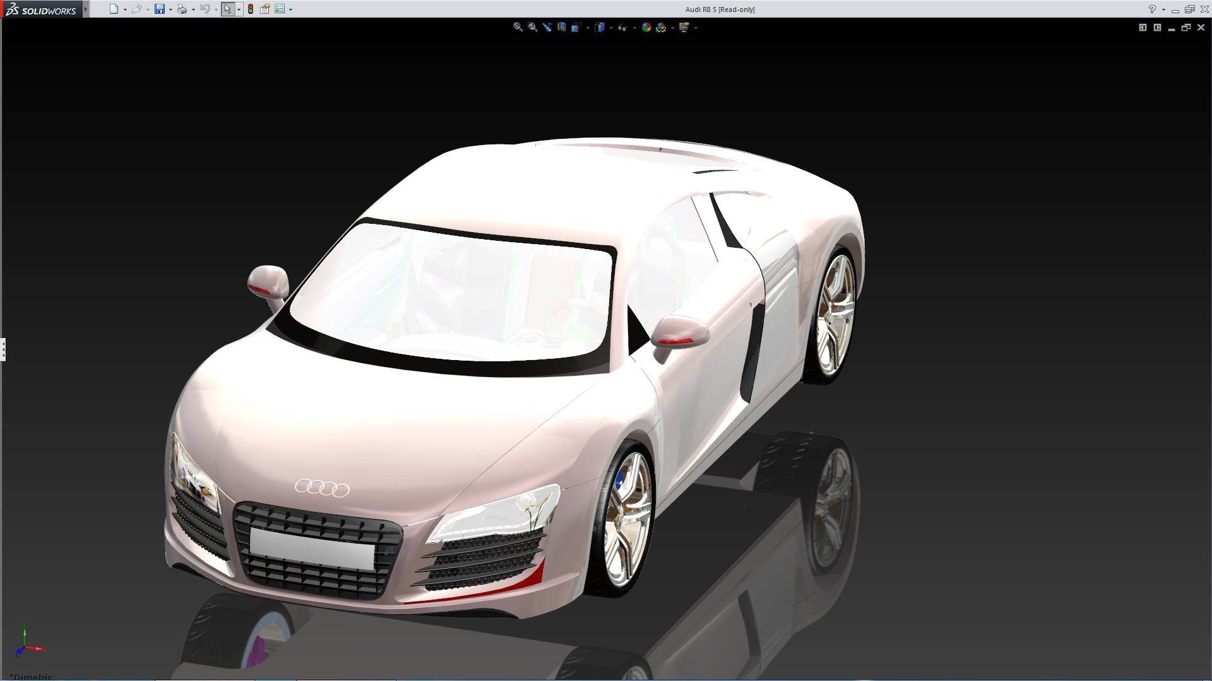Click the New document icon

pos(114,9)
